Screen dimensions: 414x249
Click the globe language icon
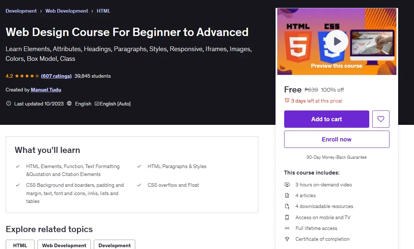coord(69,103)
